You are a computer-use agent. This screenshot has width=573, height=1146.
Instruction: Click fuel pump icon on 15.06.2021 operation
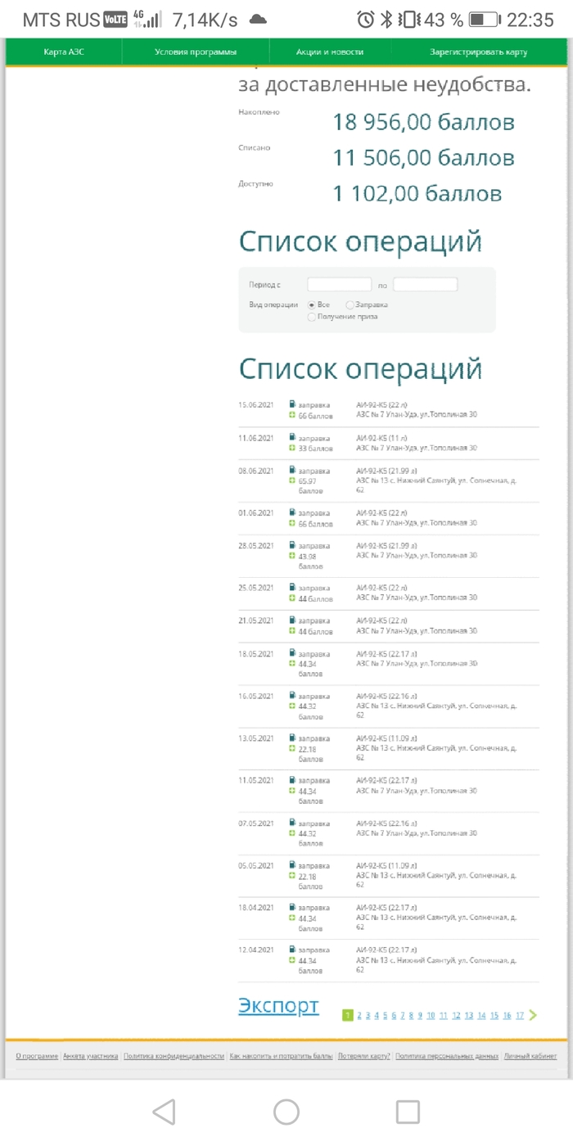[292, 404]
